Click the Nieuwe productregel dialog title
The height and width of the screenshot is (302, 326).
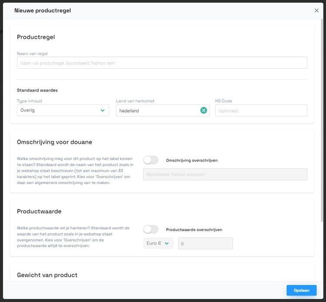click(x=43, y=10)
